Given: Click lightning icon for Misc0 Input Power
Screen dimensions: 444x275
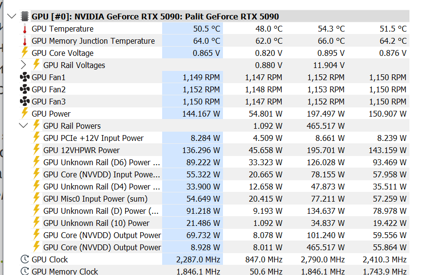Looking at the screenshot, I should [x=36, y=198].
